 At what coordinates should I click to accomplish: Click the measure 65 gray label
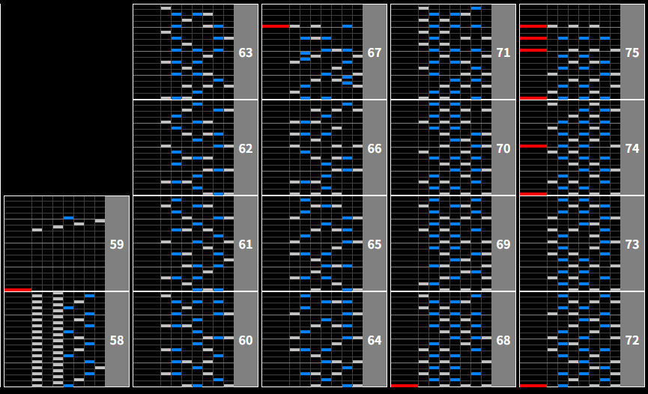tap(375, 244)
